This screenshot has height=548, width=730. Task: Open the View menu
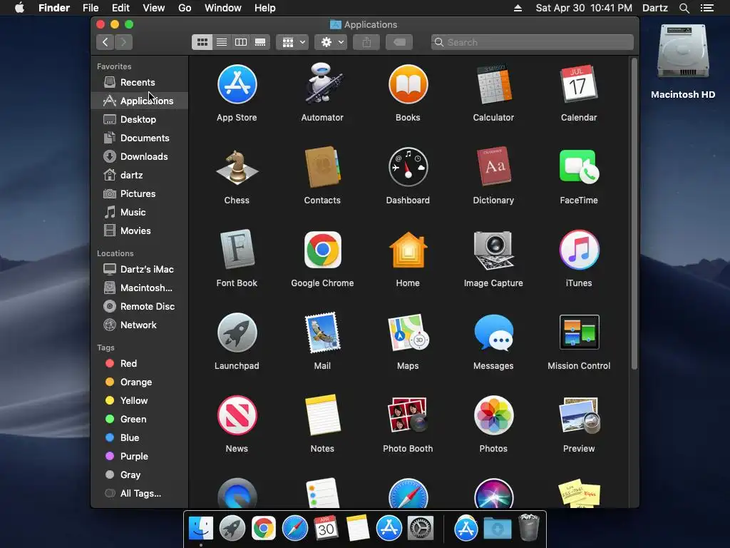click(x=154, y=8)
